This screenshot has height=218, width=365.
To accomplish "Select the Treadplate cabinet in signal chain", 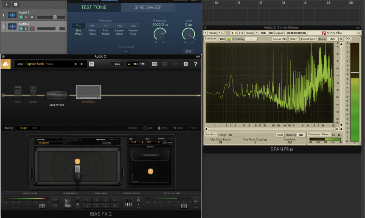I will click(88, 92).
